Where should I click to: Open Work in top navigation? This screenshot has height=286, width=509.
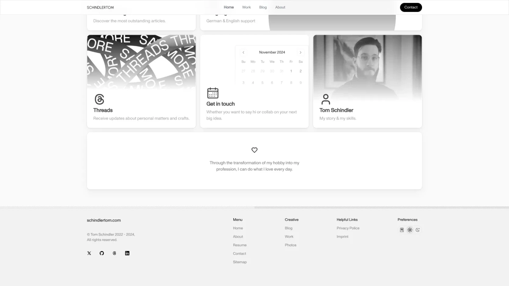[246, 7]
